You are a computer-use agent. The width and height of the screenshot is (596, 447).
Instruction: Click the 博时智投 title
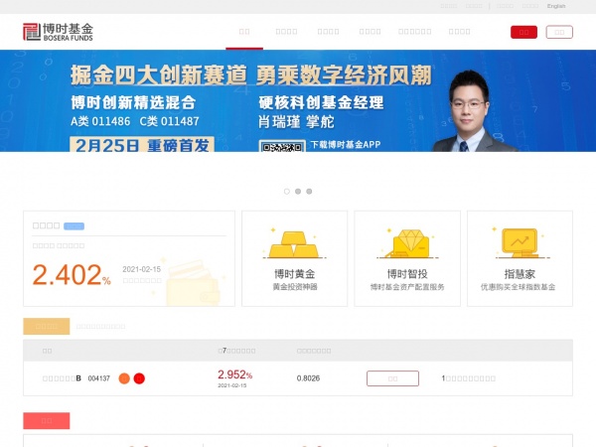407,274
